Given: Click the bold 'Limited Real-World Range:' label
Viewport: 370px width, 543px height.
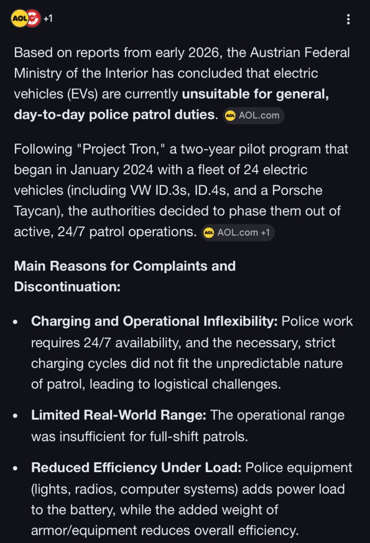Looking at the screenshot, I should point(119,415).
